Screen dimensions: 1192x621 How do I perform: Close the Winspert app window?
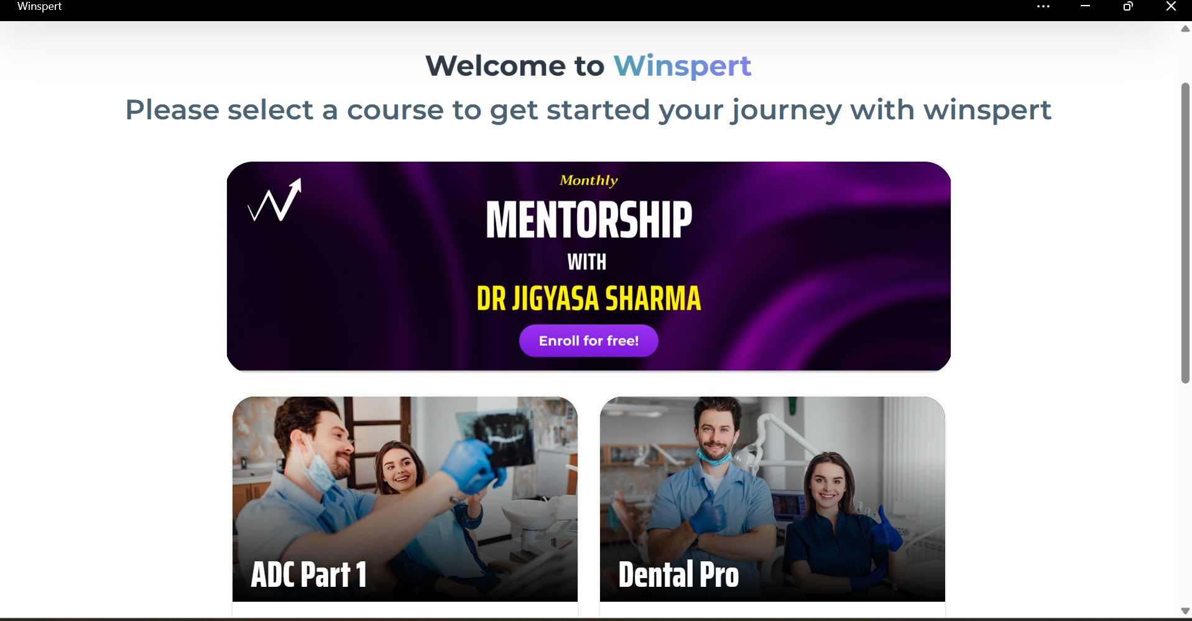point(1171,6)
